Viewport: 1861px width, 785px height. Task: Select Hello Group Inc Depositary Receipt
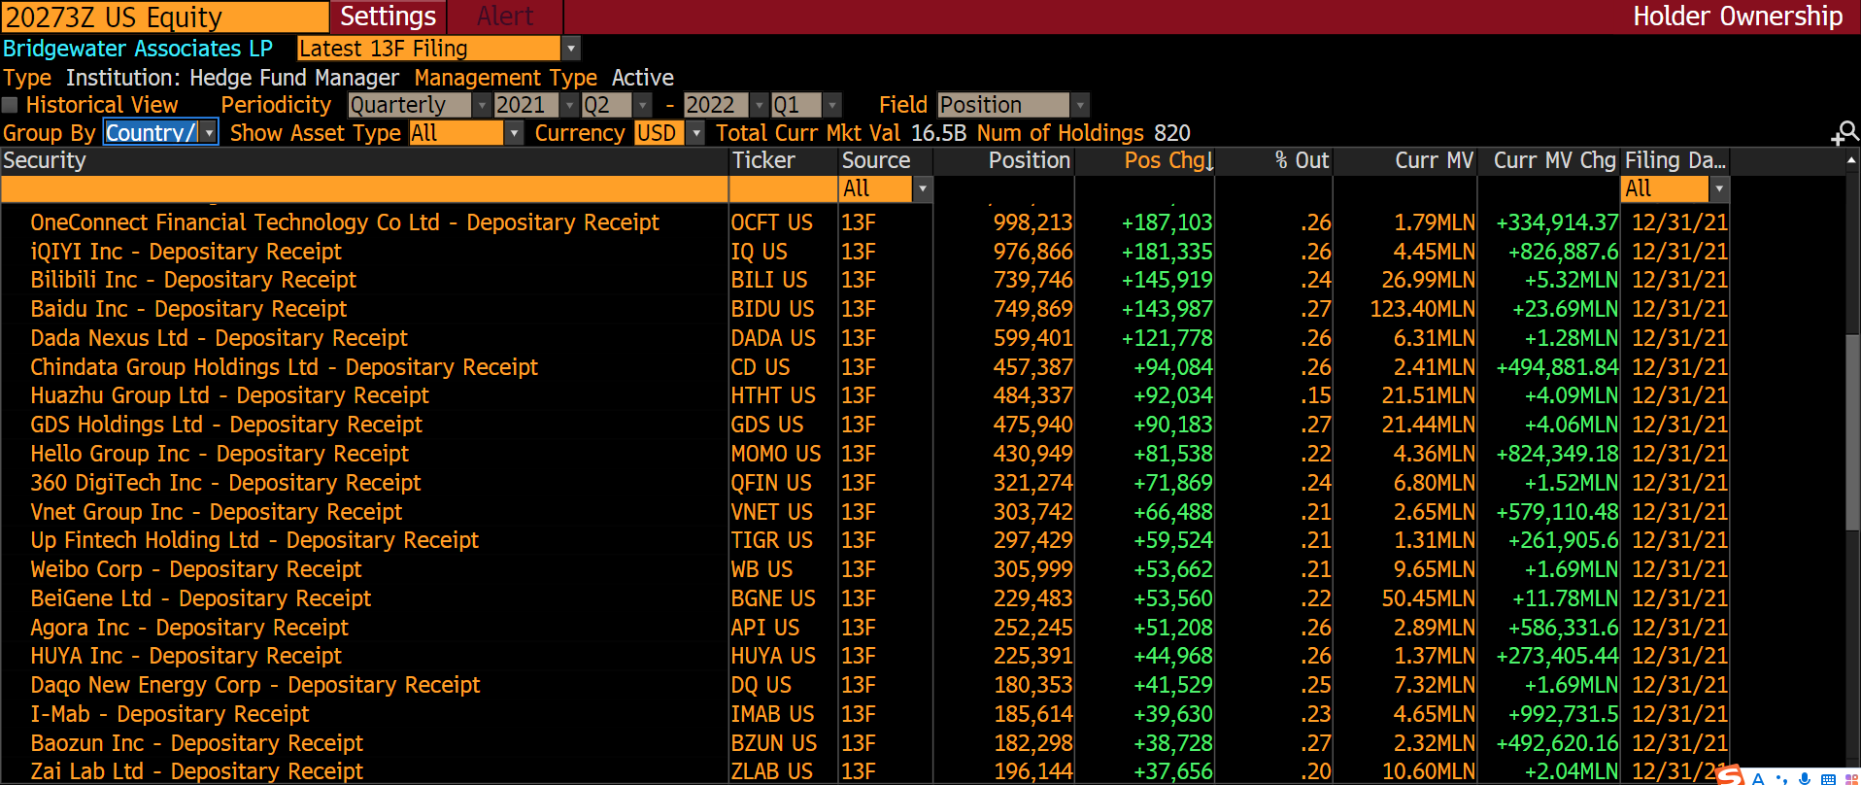point(220,454)
